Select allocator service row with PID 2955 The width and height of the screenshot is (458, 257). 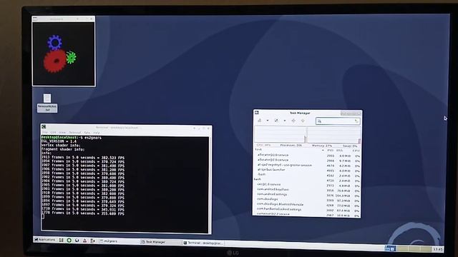[x=307, y=156]
